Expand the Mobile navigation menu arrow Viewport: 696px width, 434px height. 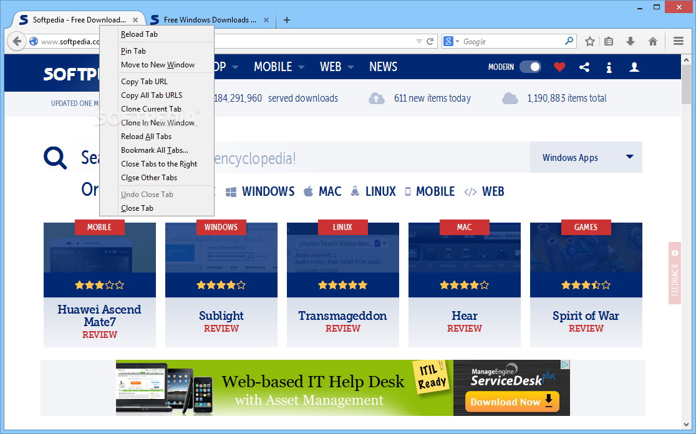click(301, 67)
